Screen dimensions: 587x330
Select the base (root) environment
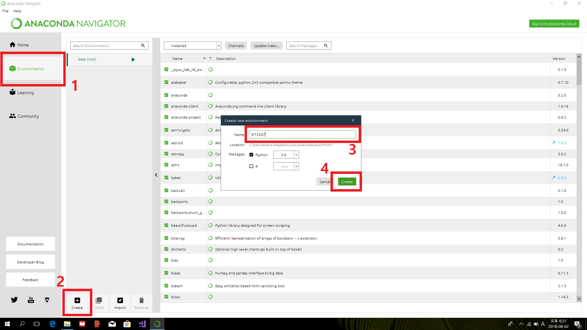pos(109,60)
